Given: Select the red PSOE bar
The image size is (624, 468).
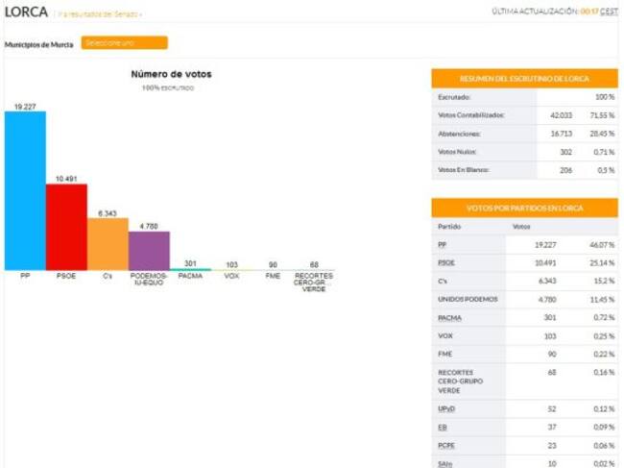Looking at the screenshot, I should pos(66,227).
